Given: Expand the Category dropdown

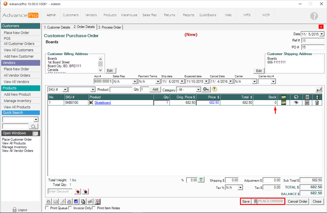Looking at the screenshot, I should [198, 89].
